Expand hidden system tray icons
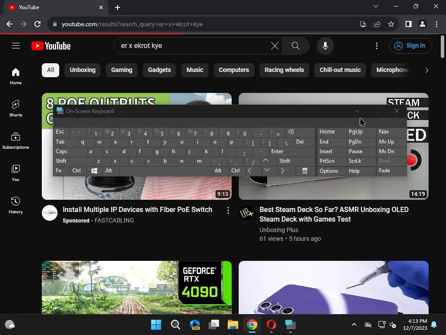 coord(354,325)
